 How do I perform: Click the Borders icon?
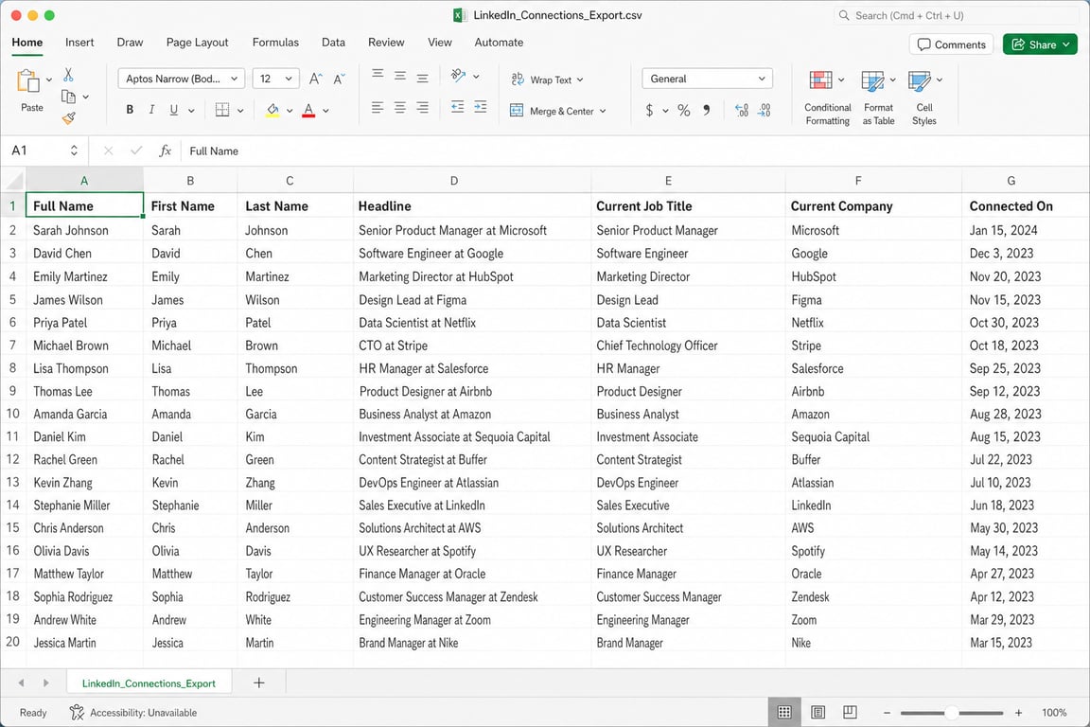[x=222, y=110]
